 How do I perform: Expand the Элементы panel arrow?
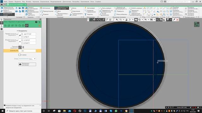37,17
